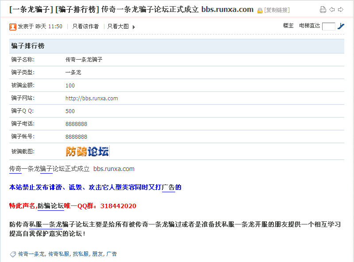Image resolution: width=354 pixels, height=262 pixels.
Task: Select 只看该作者 filter
Action: click(85, 27)
